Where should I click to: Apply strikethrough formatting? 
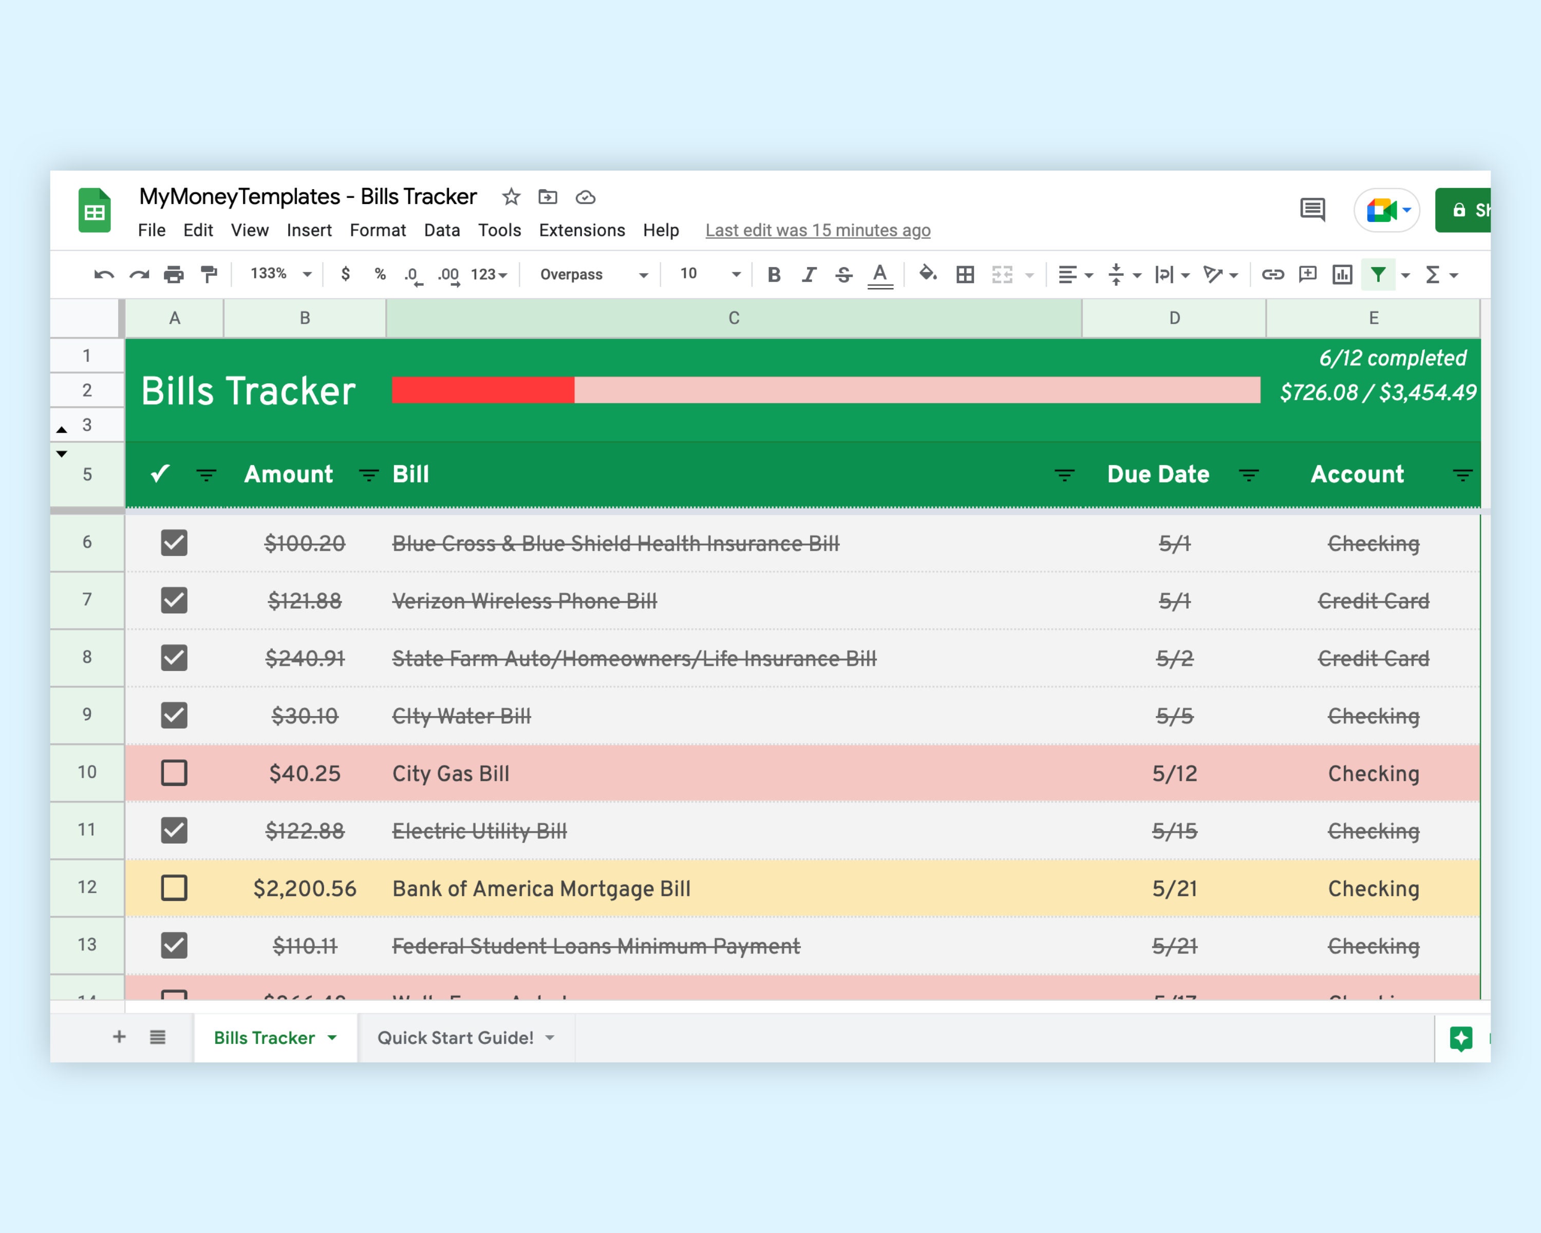tap(844, 274)
